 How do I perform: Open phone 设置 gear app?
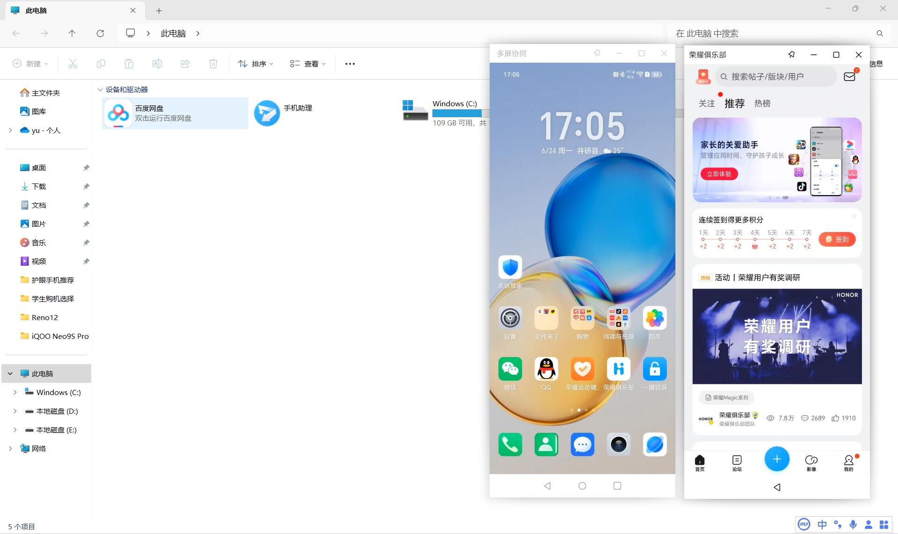tap(510, 318)
